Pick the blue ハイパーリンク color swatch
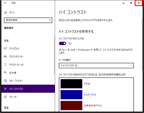Viewport: 144px width, 113px height. coord(71,95)
